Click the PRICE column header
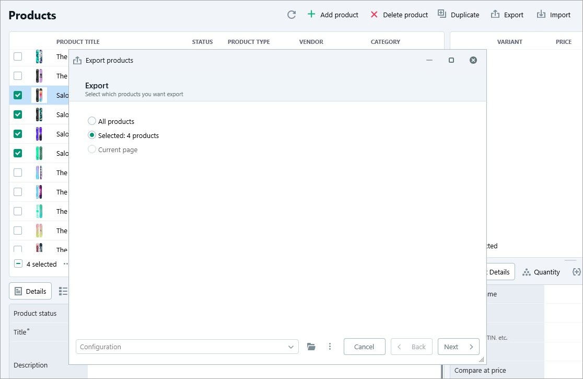This screenshot has width=583, height=379. (x=564, y=42)
